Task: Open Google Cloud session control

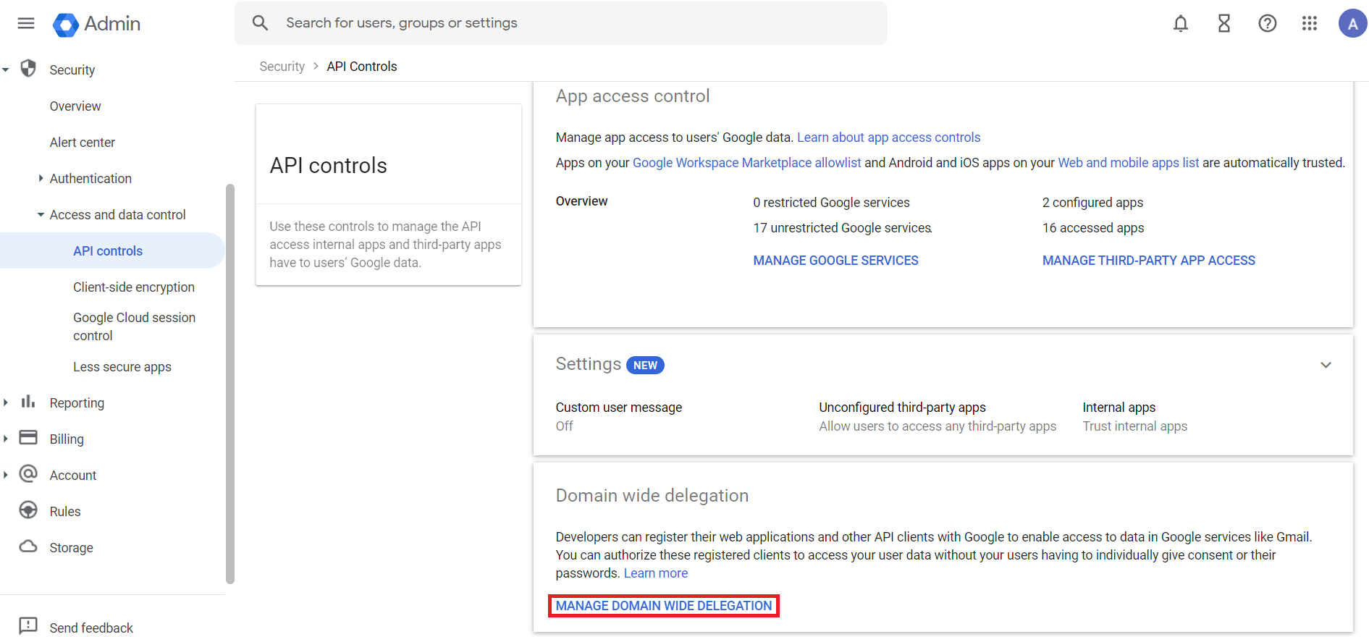Action: coord(135,326)
